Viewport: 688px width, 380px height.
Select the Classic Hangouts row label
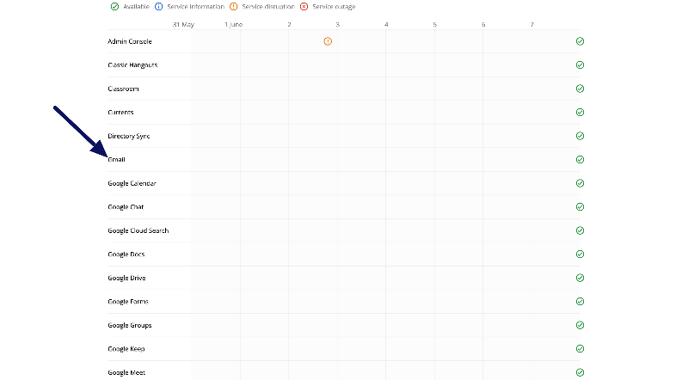[132, 65]
